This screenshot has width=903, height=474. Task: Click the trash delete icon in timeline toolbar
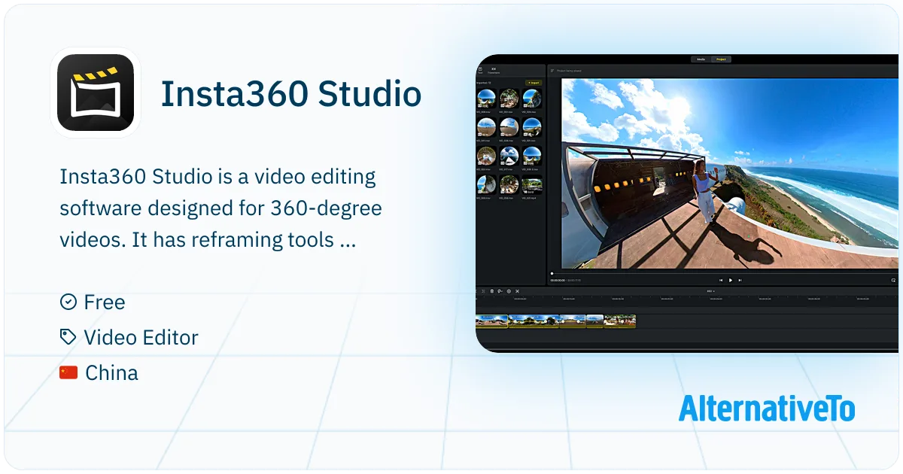click(x=492, y=290)
